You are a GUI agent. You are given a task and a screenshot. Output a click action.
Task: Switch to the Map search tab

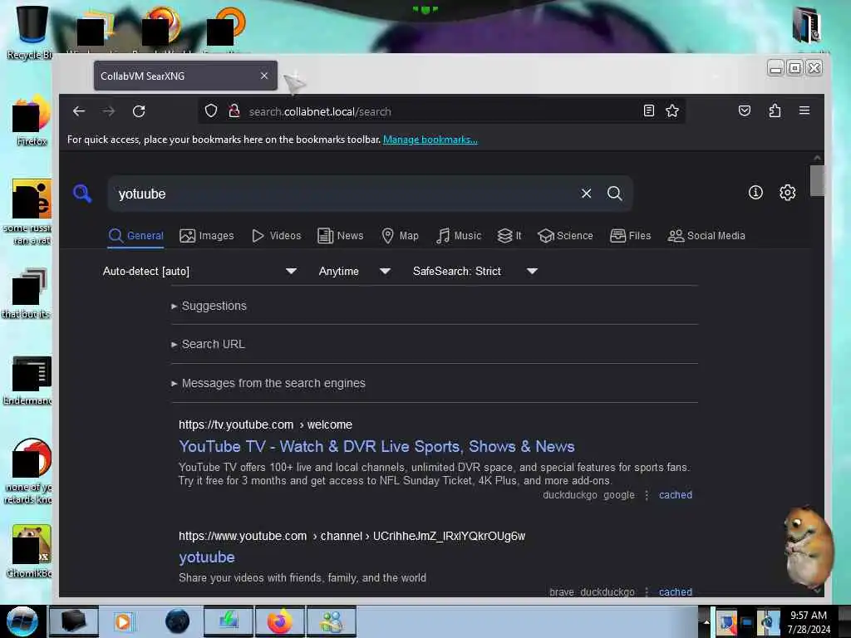coord(400,236)
